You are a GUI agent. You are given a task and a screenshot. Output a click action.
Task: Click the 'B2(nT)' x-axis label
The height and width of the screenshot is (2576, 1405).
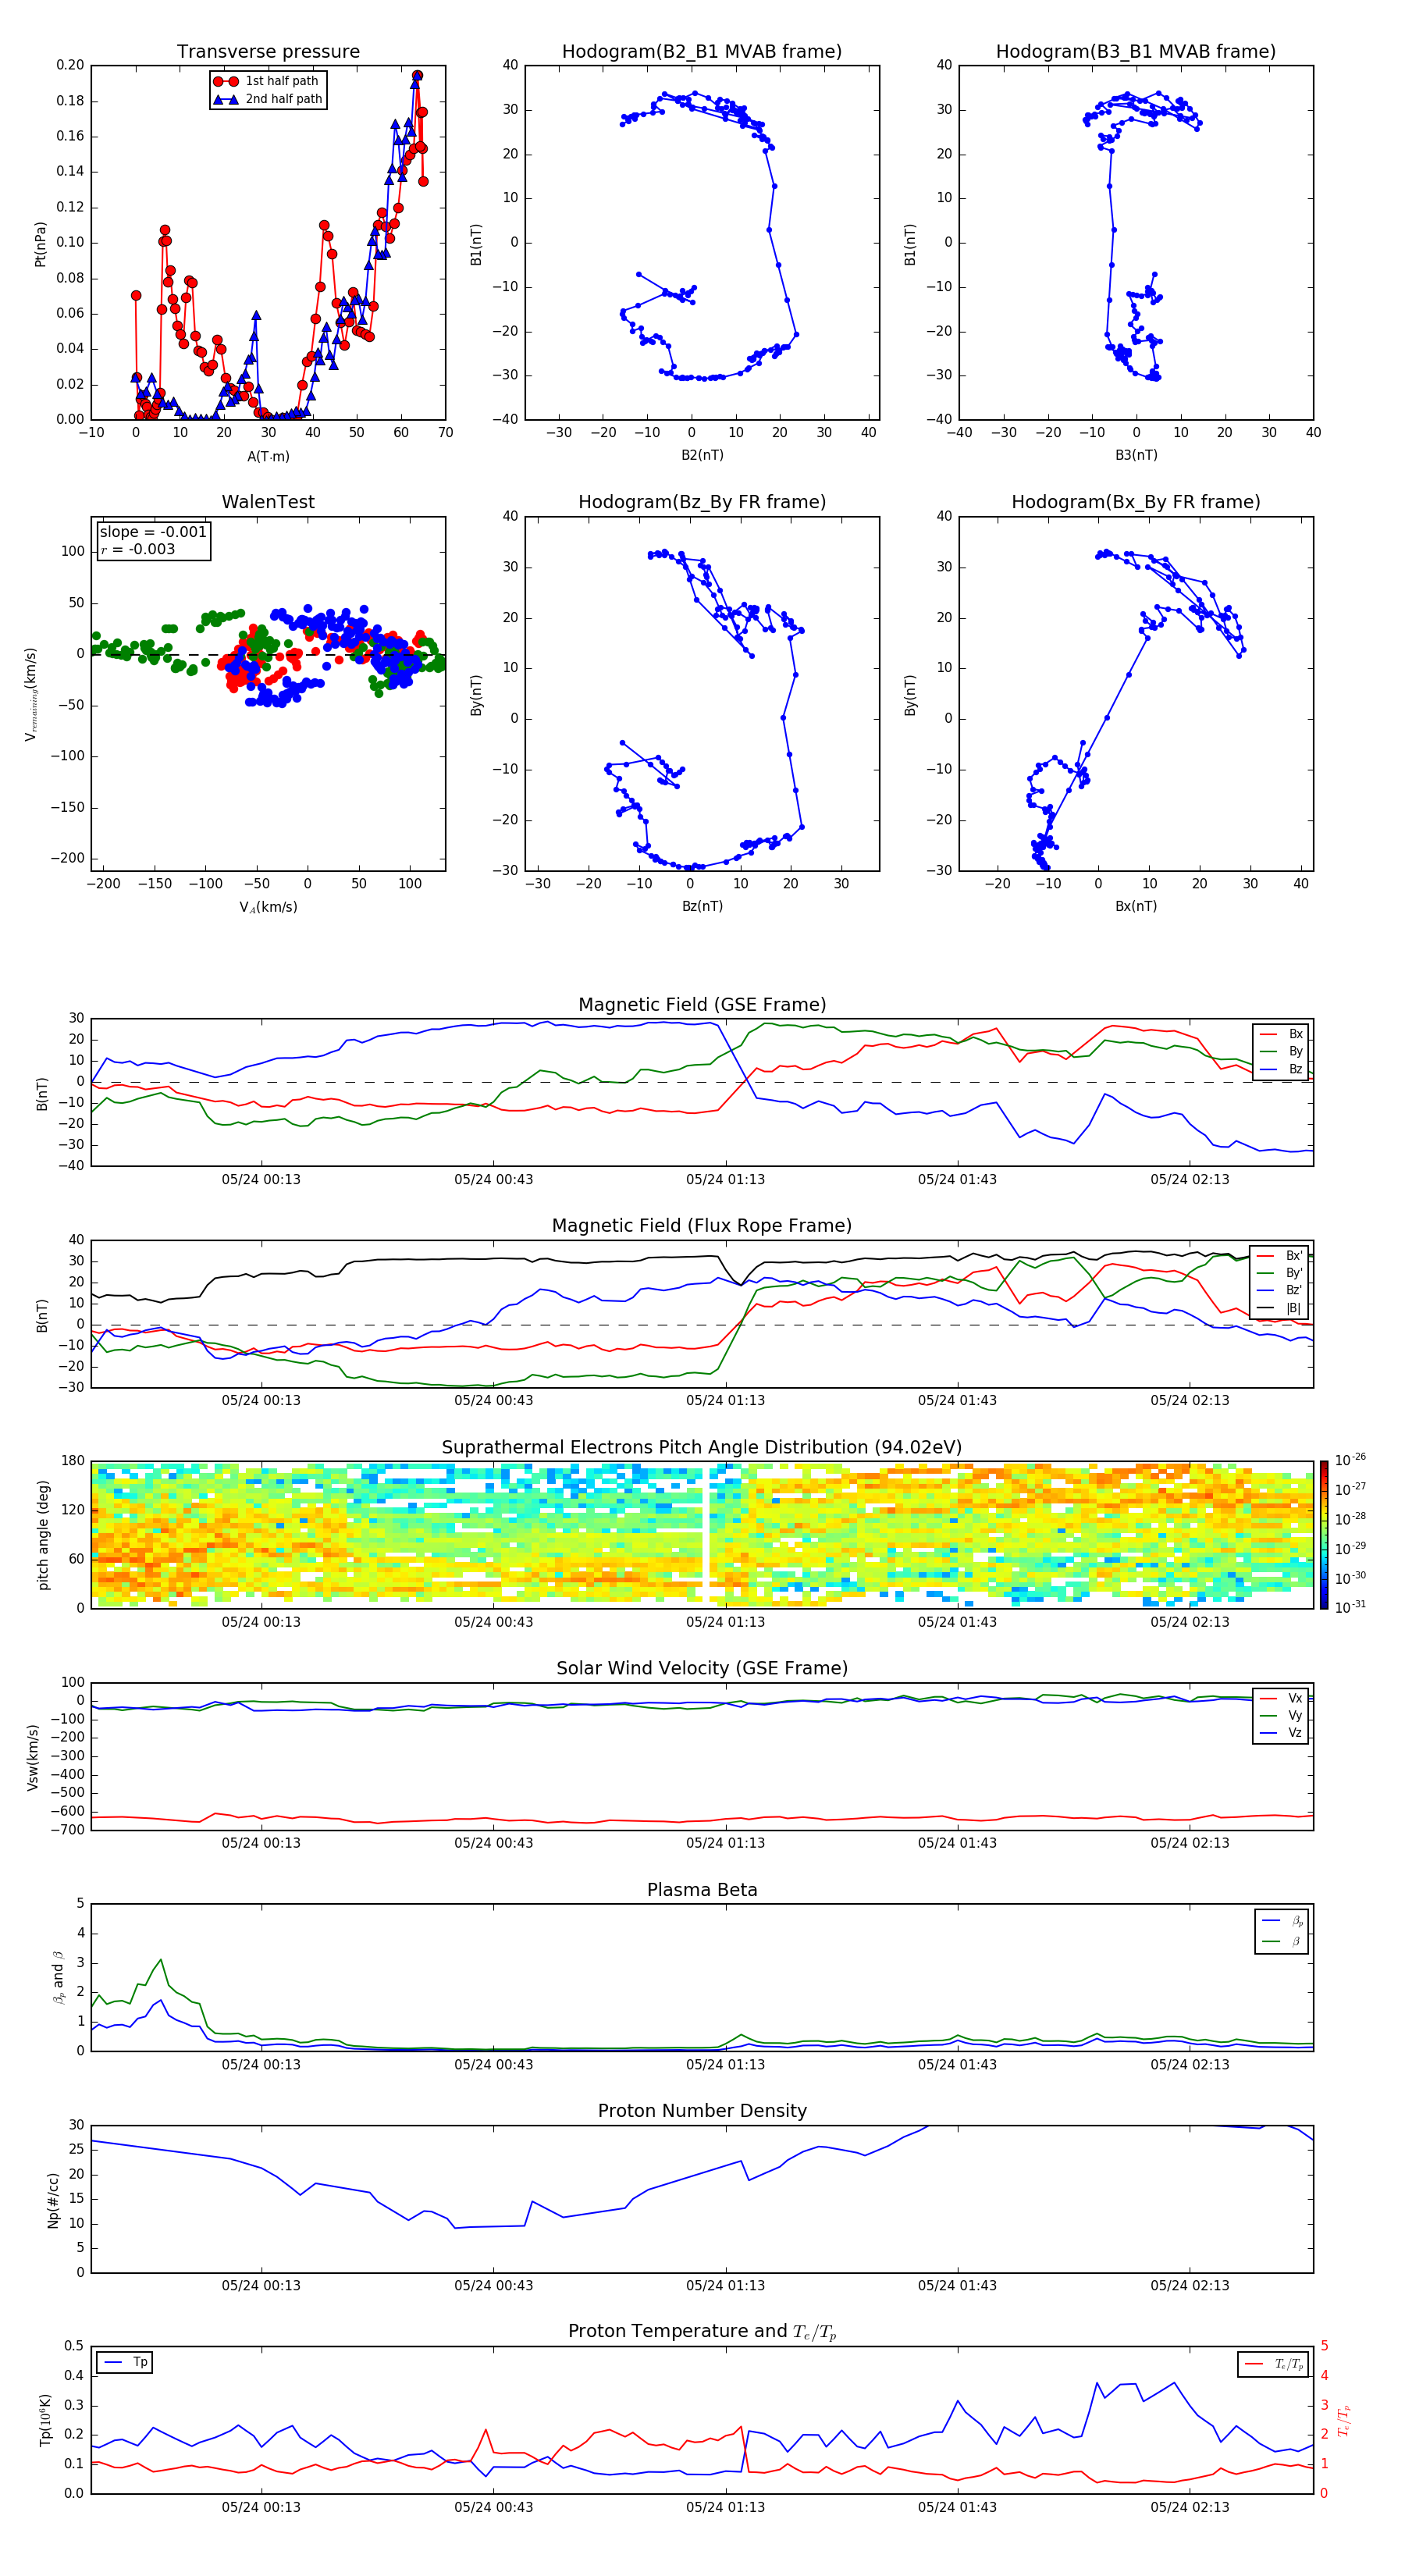(702, 455)
